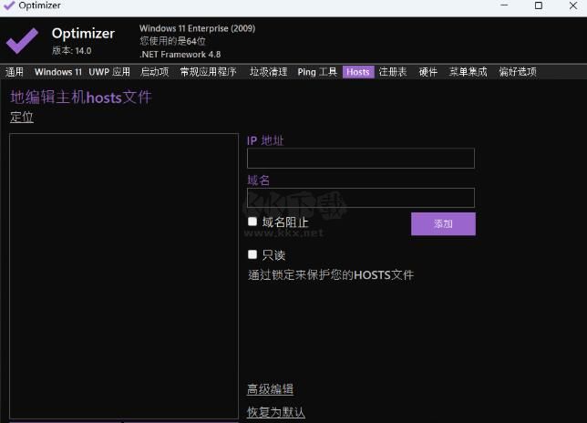Image resolution: width=587 pixels, height=423 pixels.
Task: Select the 启动项 tab
Action: (x=155, y=72)
